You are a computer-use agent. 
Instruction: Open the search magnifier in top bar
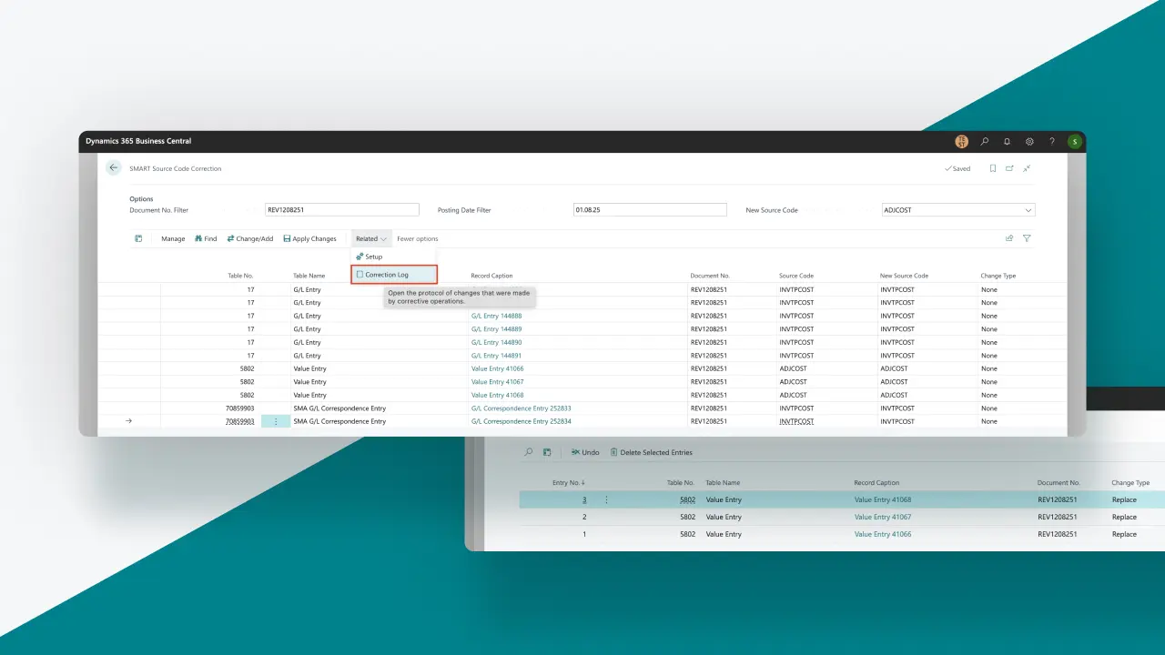coord(985,142)
